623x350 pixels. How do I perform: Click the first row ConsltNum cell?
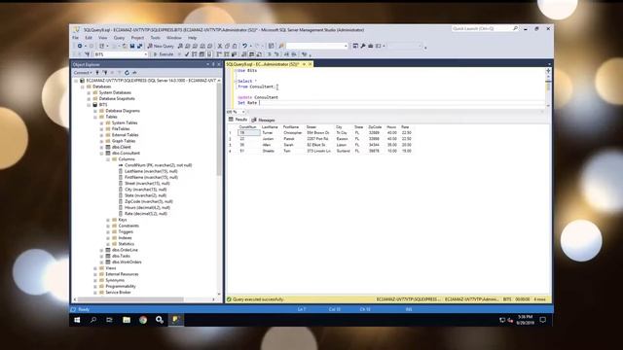pyautogui.click(x=249, y=133)
